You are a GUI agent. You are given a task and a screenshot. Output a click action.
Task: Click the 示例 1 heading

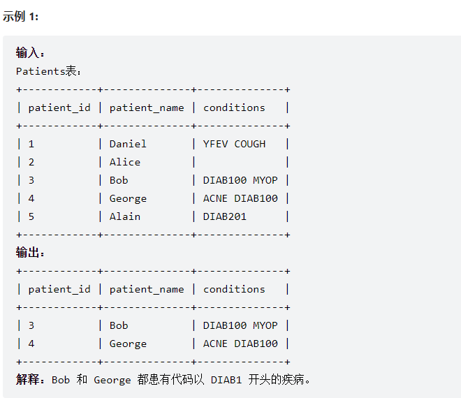(20, 16)
